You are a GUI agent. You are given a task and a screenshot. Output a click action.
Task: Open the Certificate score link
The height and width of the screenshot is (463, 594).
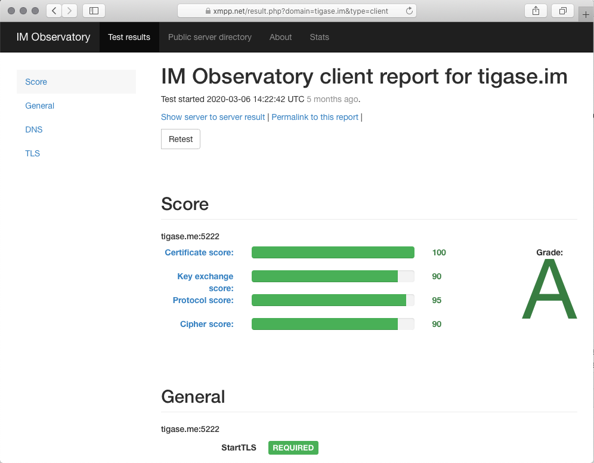(x=199, y=252)
